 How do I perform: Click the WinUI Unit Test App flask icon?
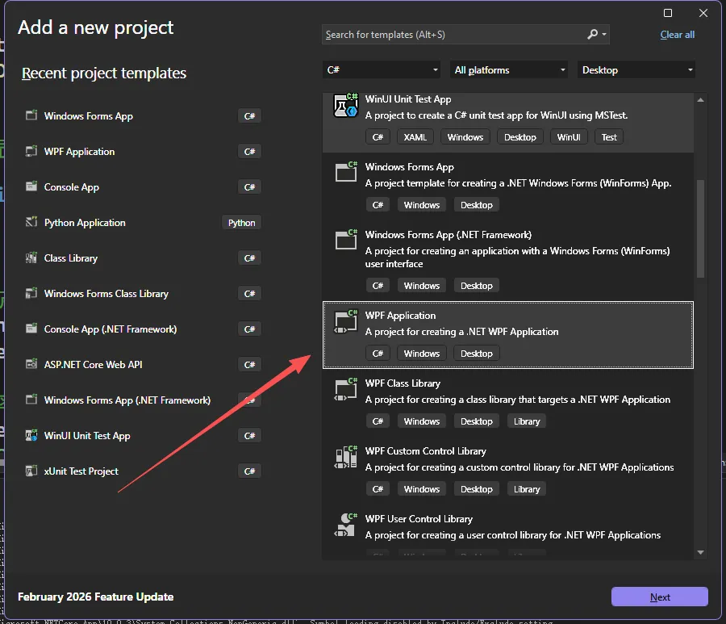tap(345, 106)
